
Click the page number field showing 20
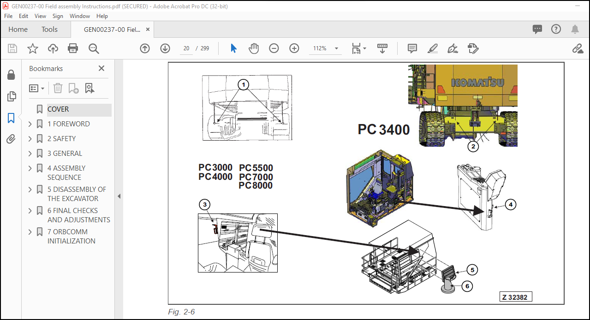pyautogui.click(x=186, y=48)
